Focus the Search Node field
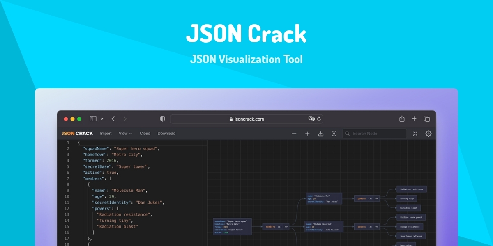Viewport: 493px width, 246px height. [x=375, y=134]
